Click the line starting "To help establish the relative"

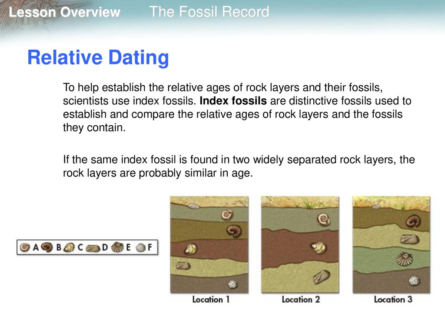(x=223, y=87)
